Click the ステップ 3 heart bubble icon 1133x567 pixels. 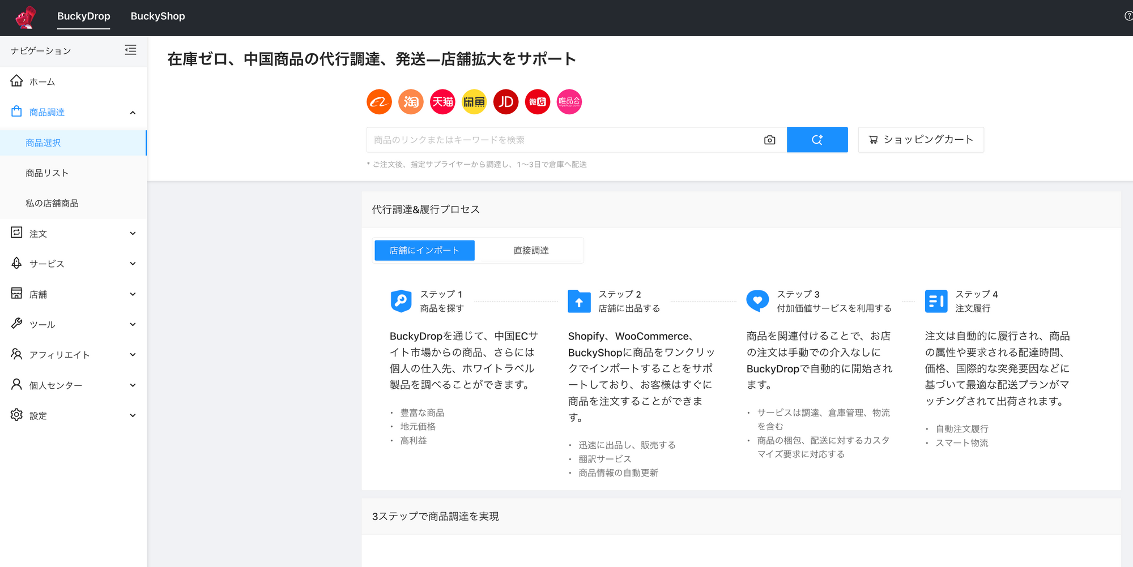click(757, 301)
